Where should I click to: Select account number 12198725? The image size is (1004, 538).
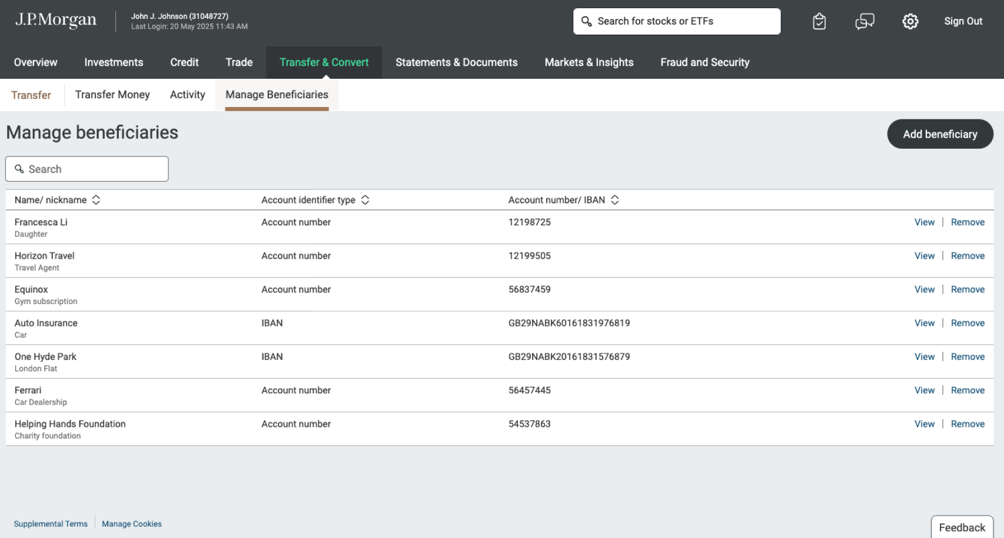530,222
